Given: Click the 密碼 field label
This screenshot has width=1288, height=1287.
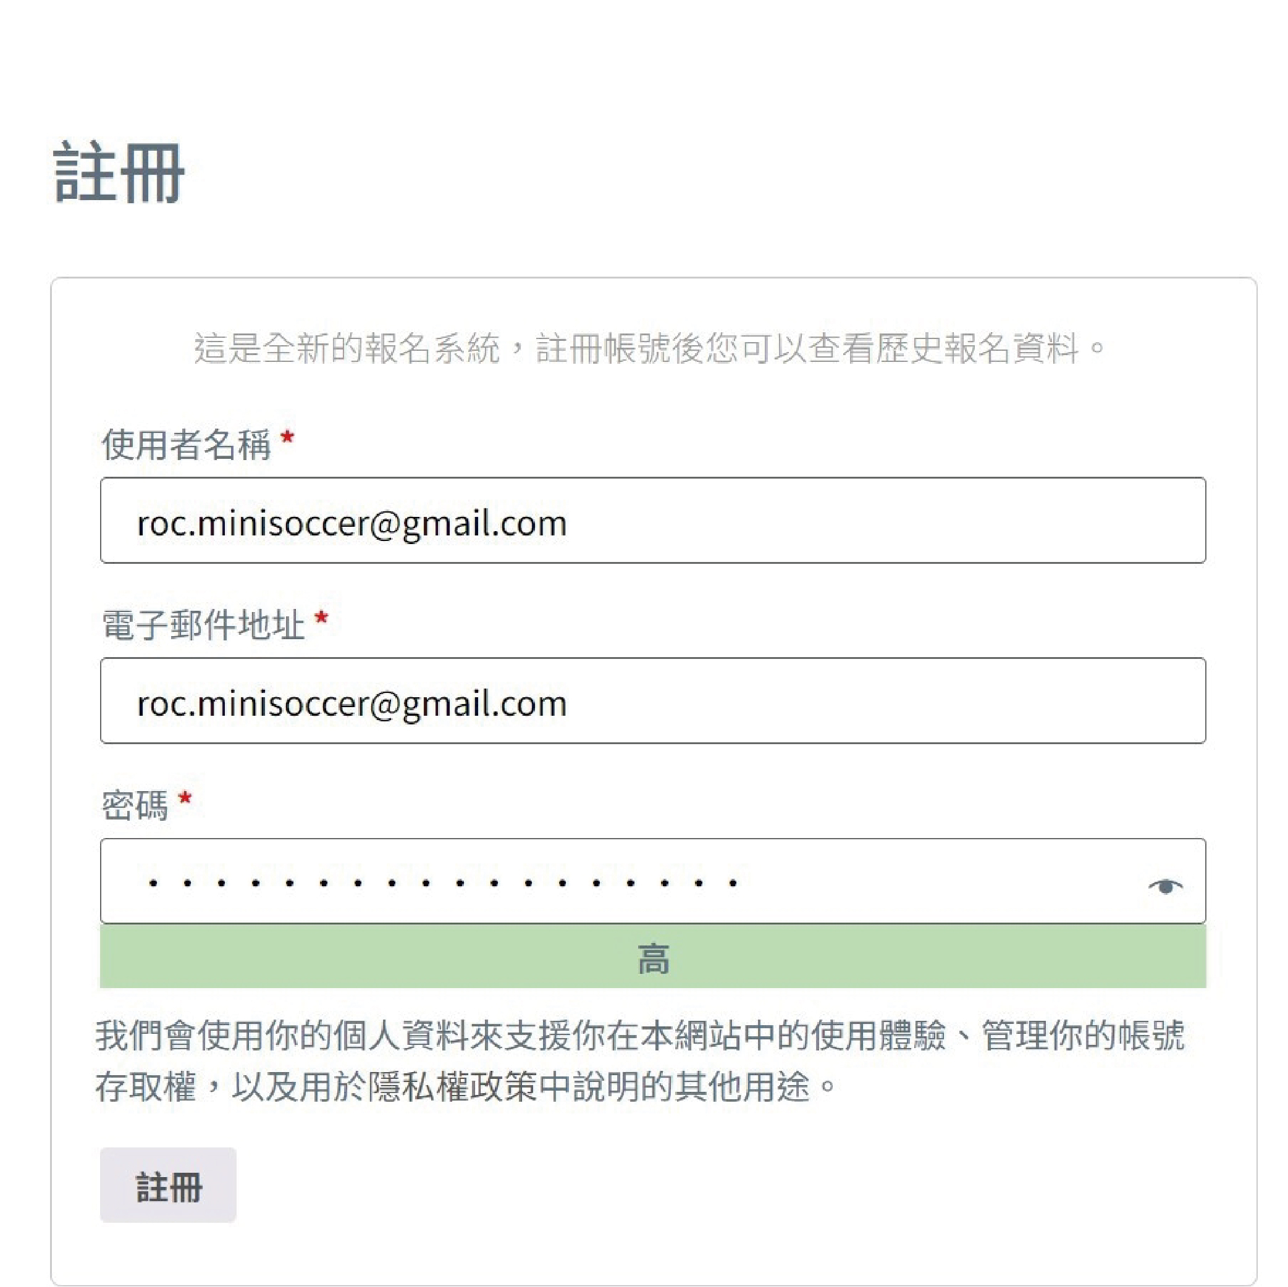Looking at the screenshot, I should 135,806.
